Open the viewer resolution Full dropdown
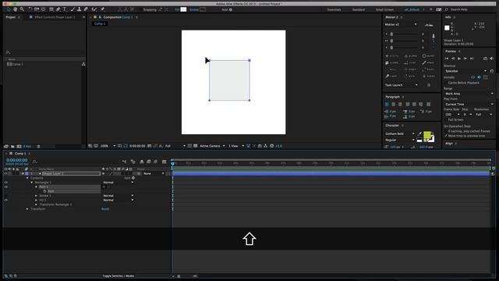Image resolution: width=499 pixels, height=281 pixels. click(x=175, y=146)
